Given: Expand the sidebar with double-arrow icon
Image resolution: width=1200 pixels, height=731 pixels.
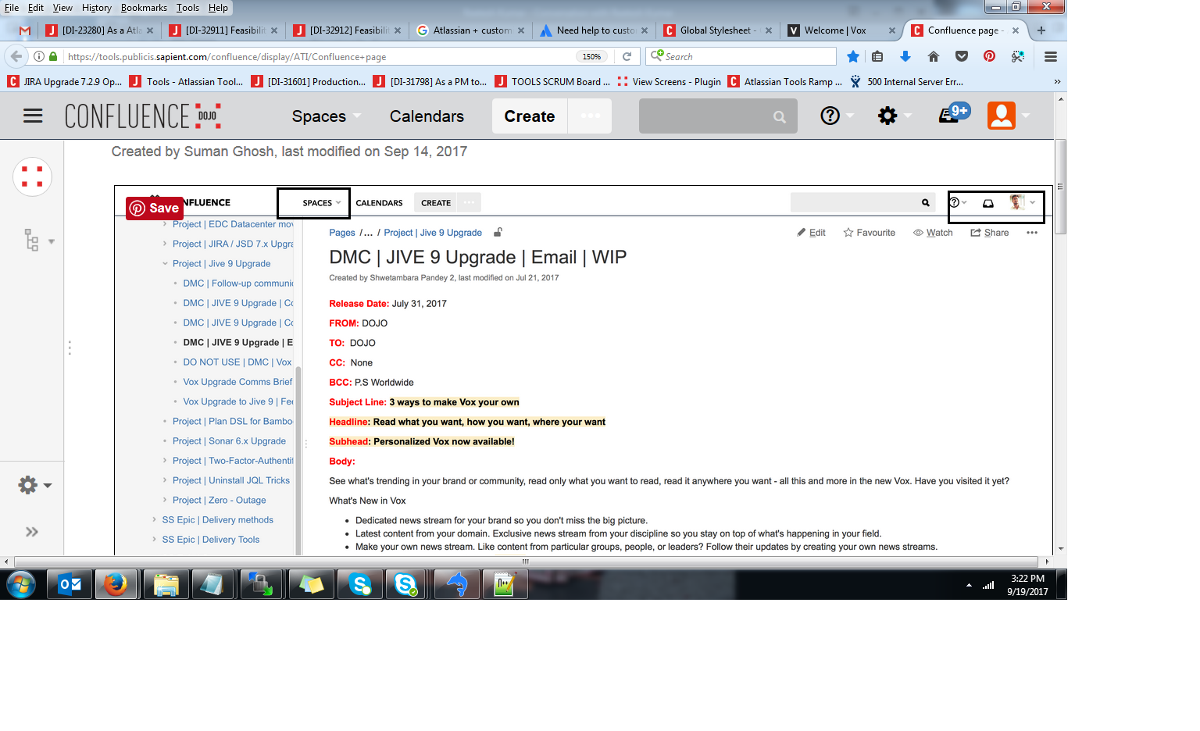Looking at the screenshot, I should pyautogui.click(x=32, y=532).
